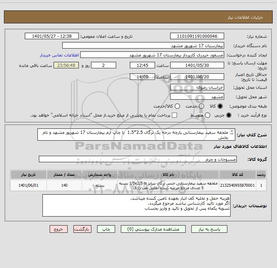Click the خروج exit button
Viewport: 277px width, 268px height.
(59, 229)
